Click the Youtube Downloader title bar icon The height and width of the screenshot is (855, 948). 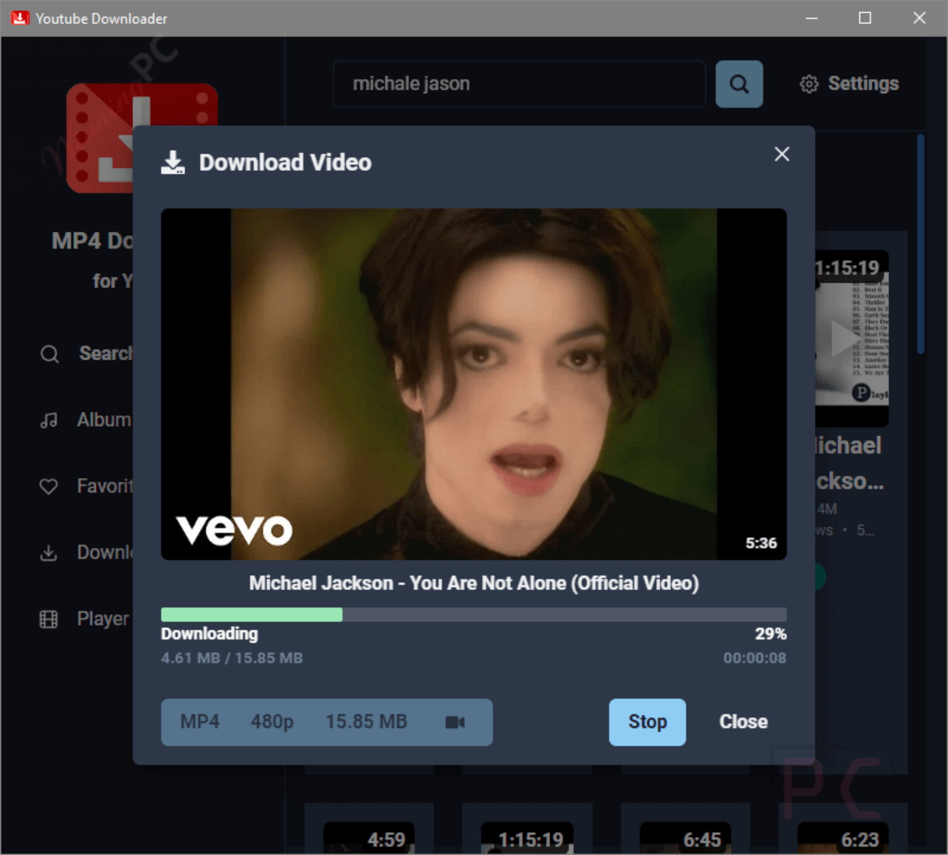tap(20, 19)
